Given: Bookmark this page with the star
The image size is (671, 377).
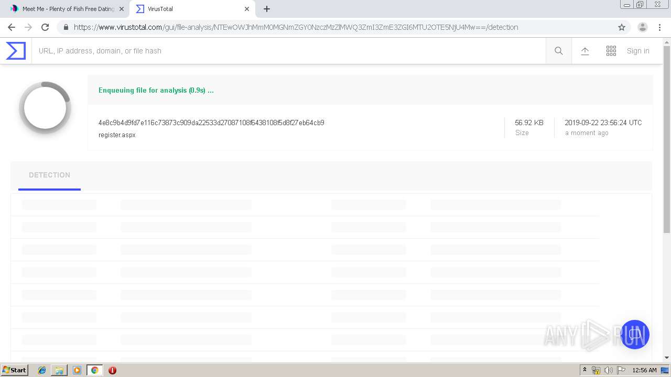Looking at the screenshot, I should coord(622,27).
